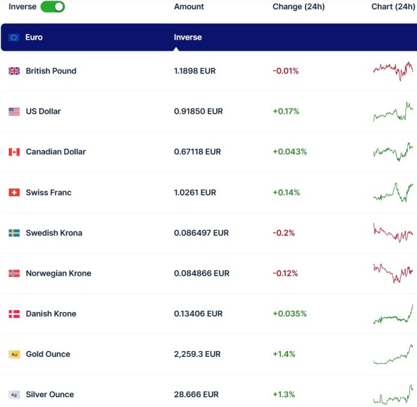Toggle the Inverse switch off
The height and width of the screenshot is (407, 417).
52,7
